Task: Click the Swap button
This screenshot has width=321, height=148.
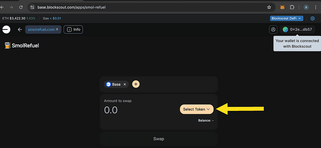Action: click(x=158, y=139)
